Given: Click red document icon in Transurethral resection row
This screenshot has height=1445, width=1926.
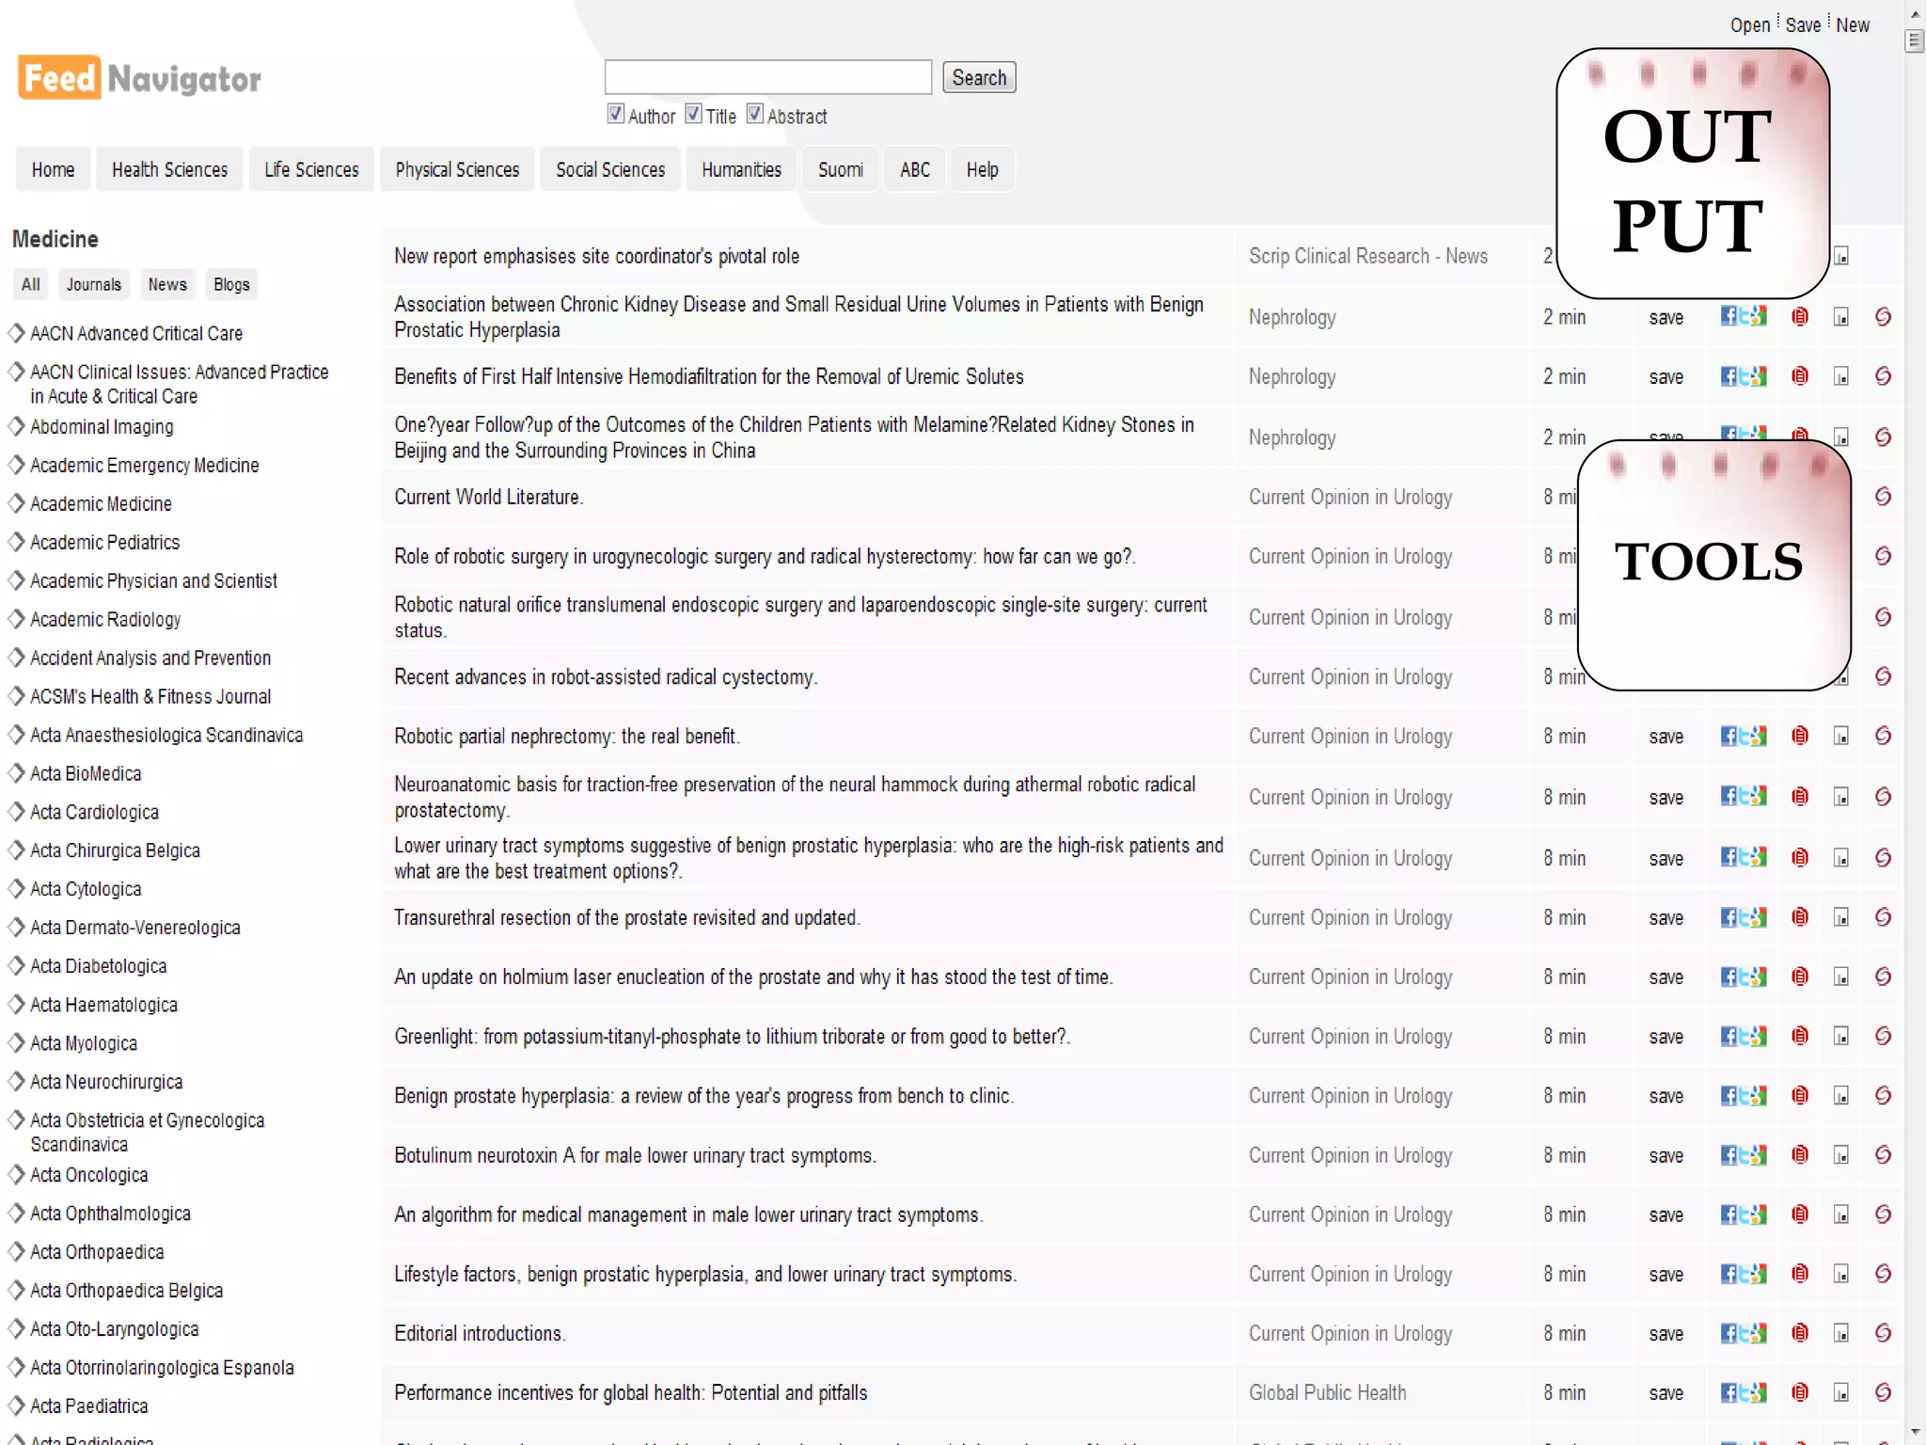Looking at the screenshot, I should tap(1800, 917).
